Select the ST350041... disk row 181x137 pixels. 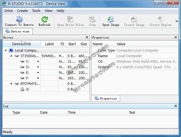click(x=46, y=56)
